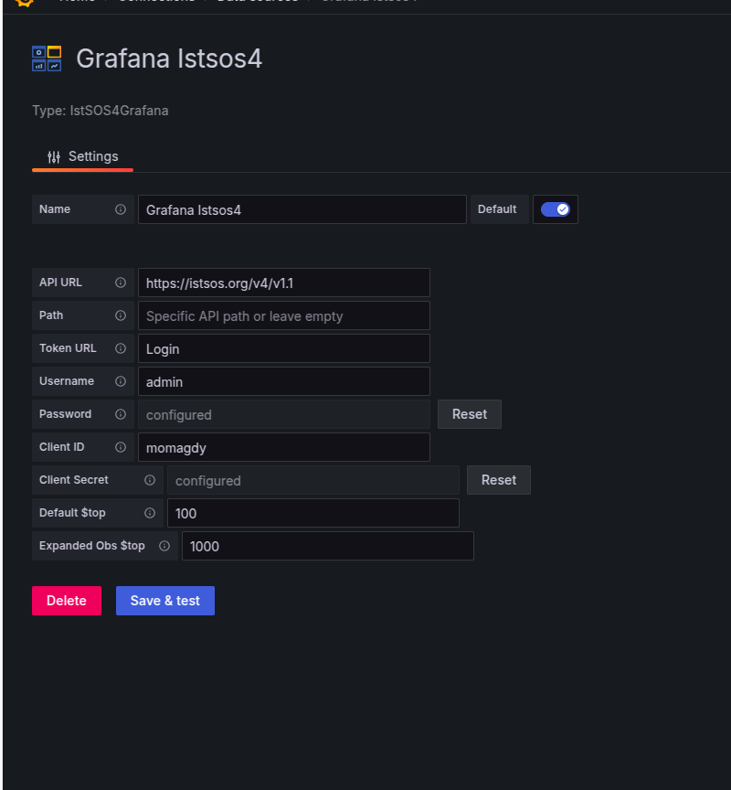Click the IstSOS4 data source logo

click(x=47, y=59)
